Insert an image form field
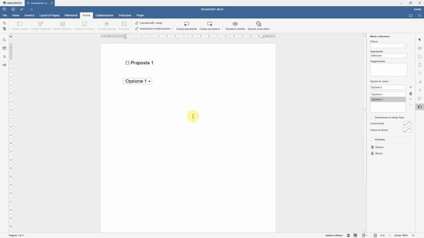This screenshot has height=238, width=424. point(124,25)
